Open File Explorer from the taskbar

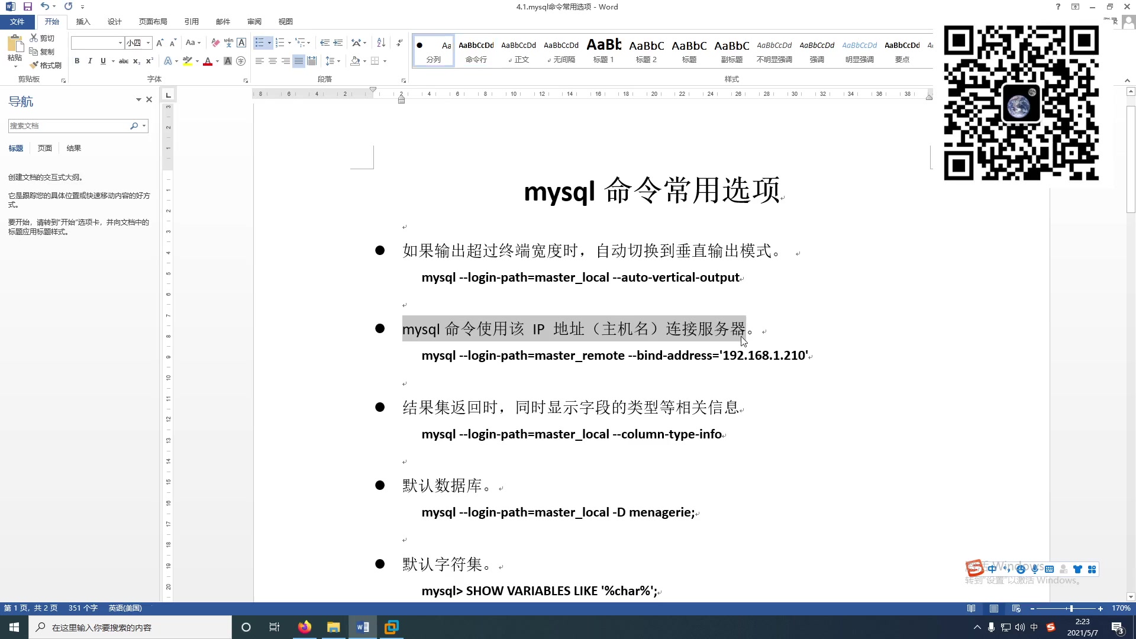coord(334,627)
